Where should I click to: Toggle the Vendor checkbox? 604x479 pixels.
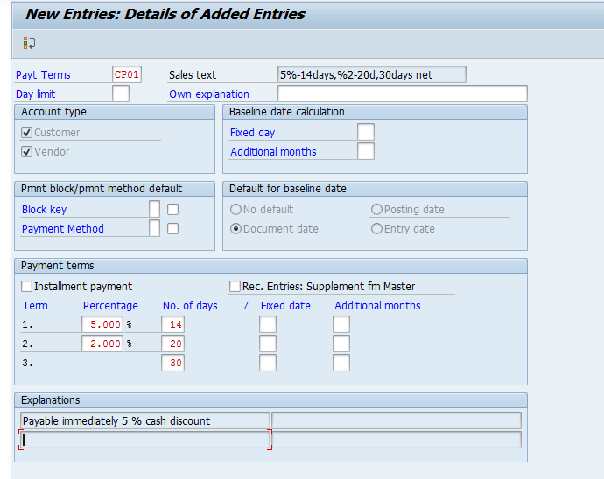26,151
